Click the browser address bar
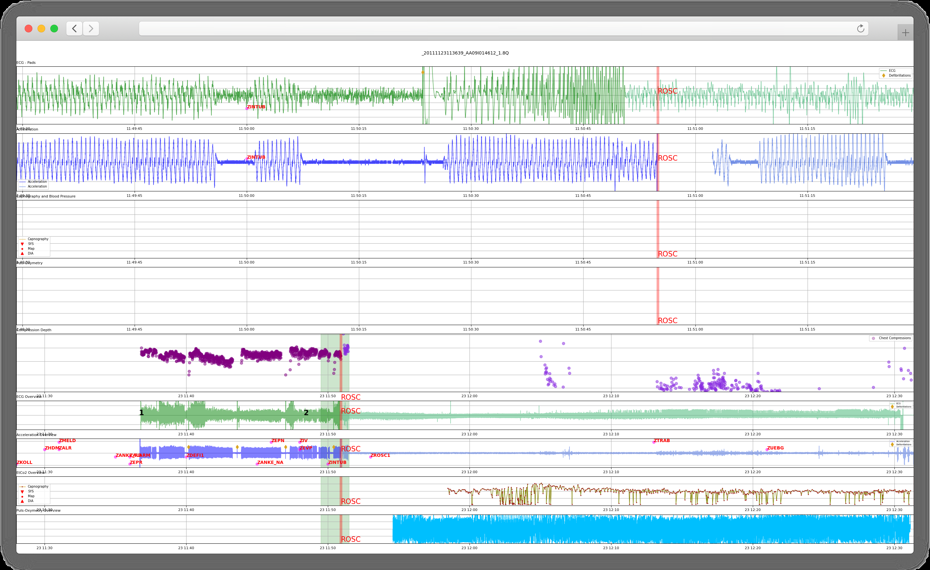 pyautogui.click(x=491, y=28)
